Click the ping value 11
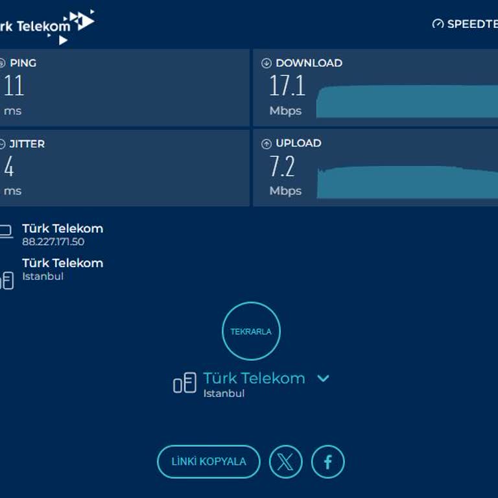 pos(14,85)
